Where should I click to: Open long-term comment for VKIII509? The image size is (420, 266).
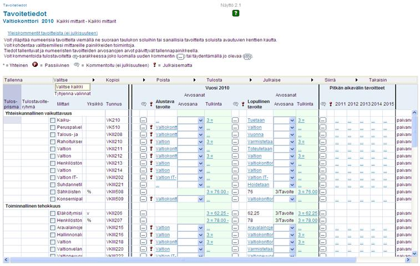[323, 199]
